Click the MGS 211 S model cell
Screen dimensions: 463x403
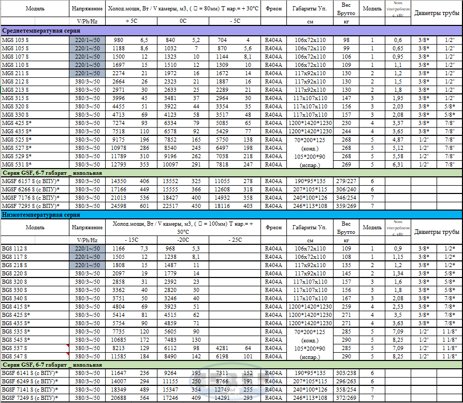tap(35, 73)
